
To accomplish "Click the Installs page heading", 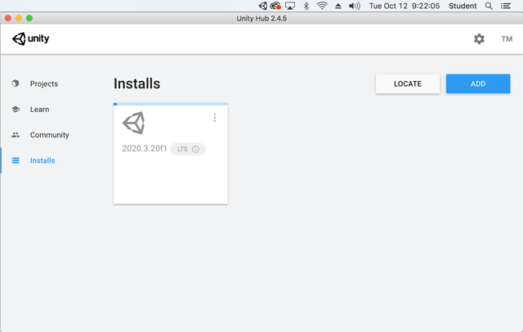I will 136,83.
